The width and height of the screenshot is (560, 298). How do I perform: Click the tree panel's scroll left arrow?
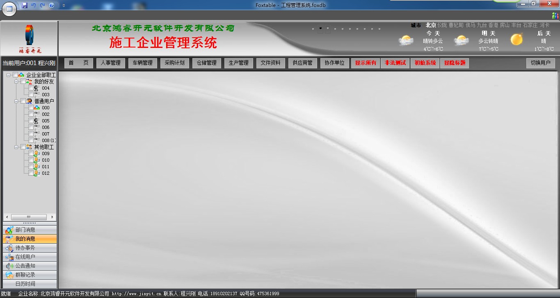(7, 217)
